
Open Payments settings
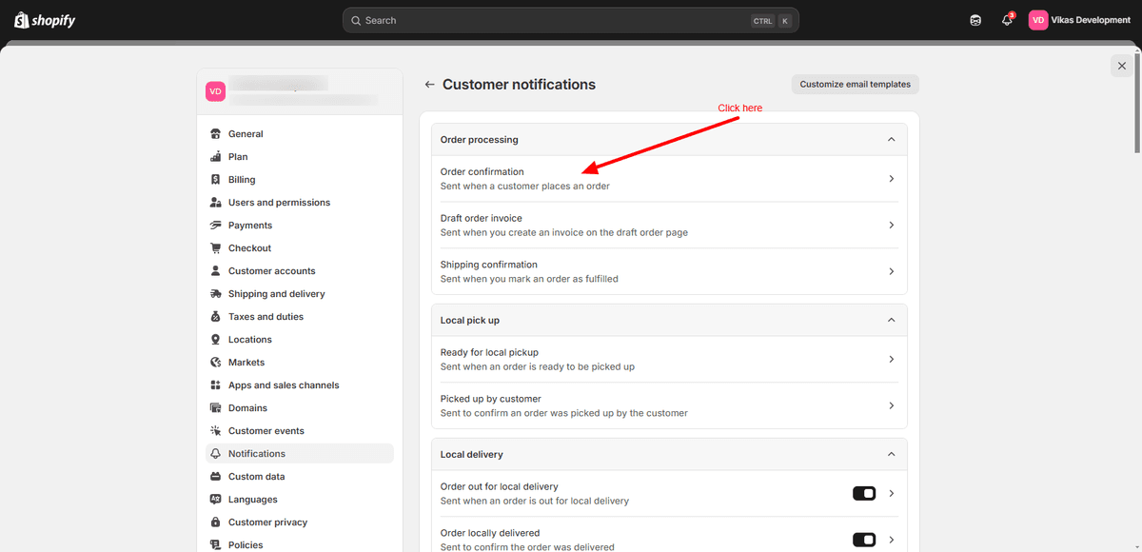pos(300,226)
